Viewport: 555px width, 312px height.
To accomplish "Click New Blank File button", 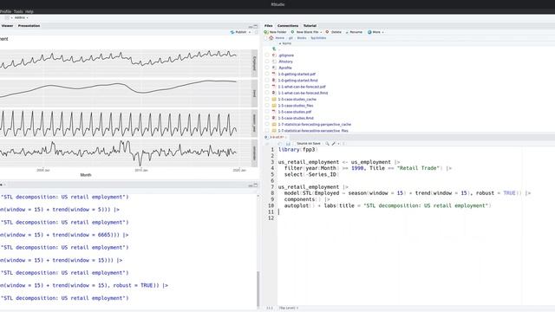I will (x=304, y=32).
